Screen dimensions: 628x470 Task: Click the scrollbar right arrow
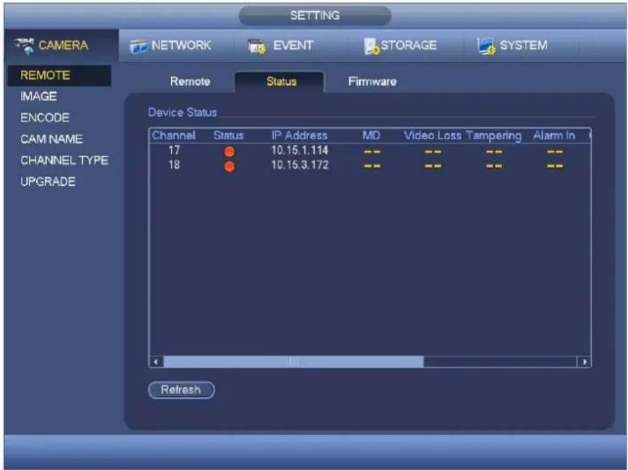pyautogui.click(x=584, y=362)
